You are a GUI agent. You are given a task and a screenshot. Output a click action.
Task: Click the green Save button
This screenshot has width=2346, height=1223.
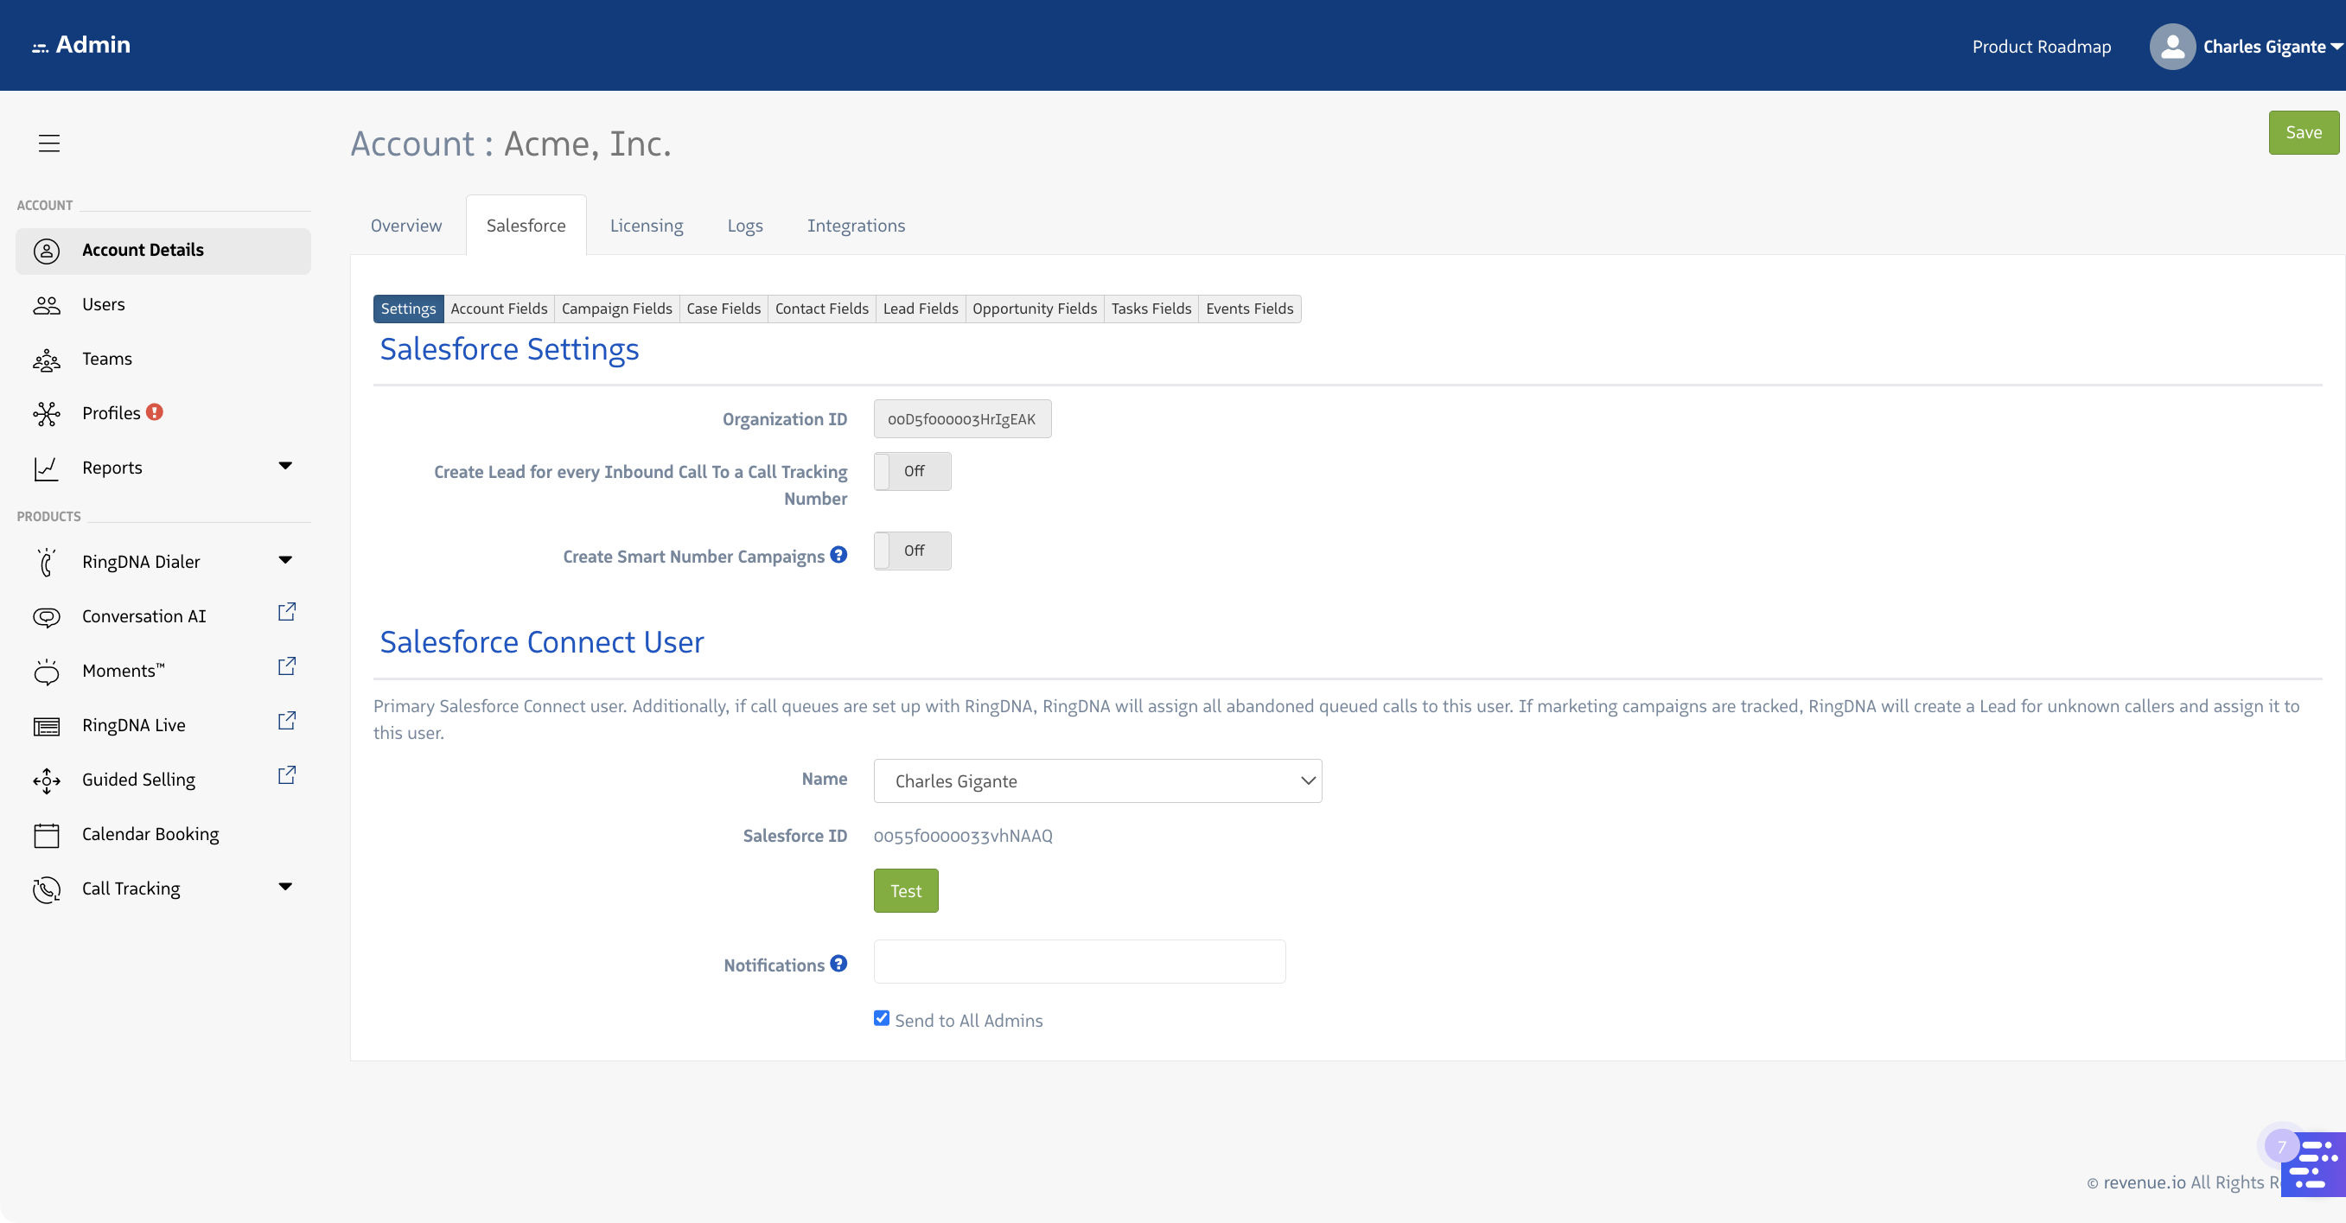[x=2303, y=133]
